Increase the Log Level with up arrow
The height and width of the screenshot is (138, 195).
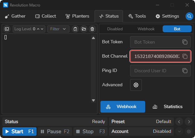[x=38, y=29]
